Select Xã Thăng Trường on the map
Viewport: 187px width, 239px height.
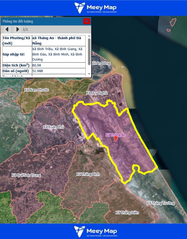coord(161,203)
